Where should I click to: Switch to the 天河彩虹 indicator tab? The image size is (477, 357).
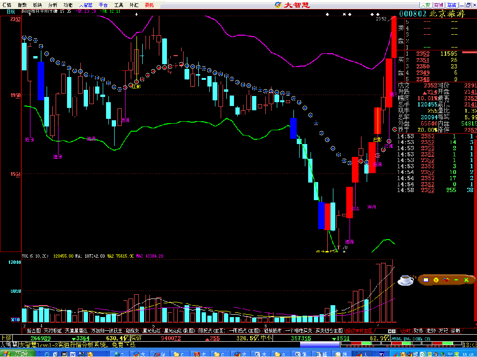[53, 330]
